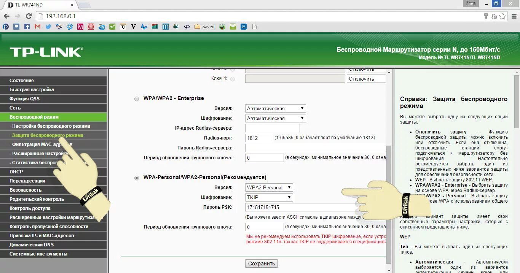Open the blue circle P bookmark

pos(5,27)
